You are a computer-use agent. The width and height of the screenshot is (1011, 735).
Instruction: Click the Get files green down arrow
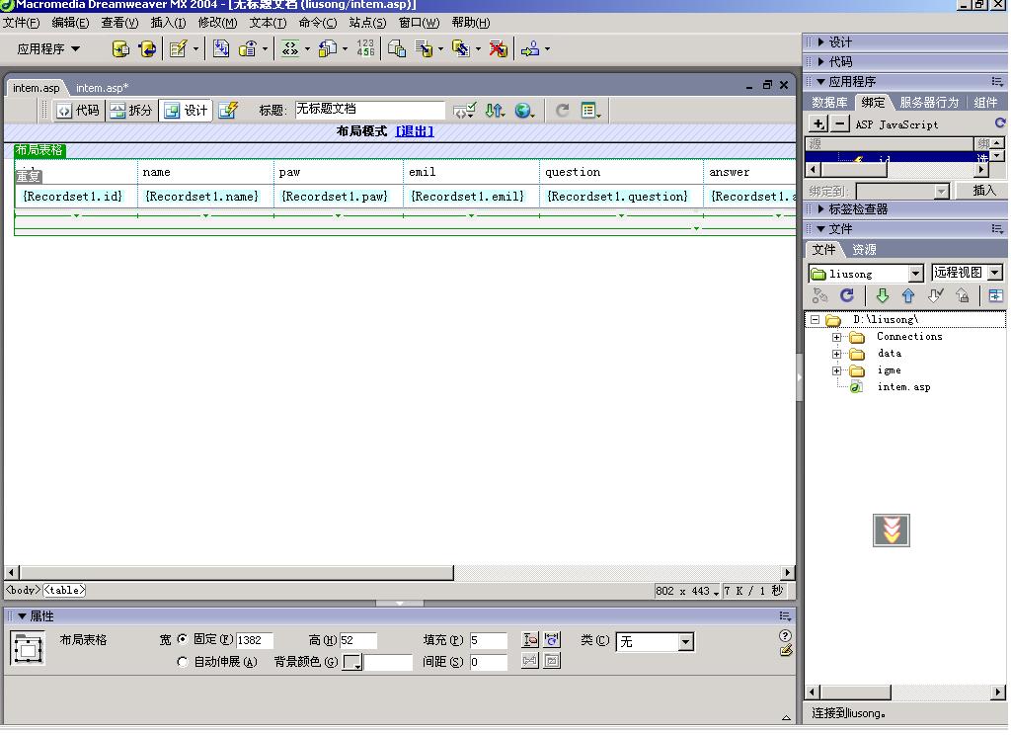pos(882,295)
